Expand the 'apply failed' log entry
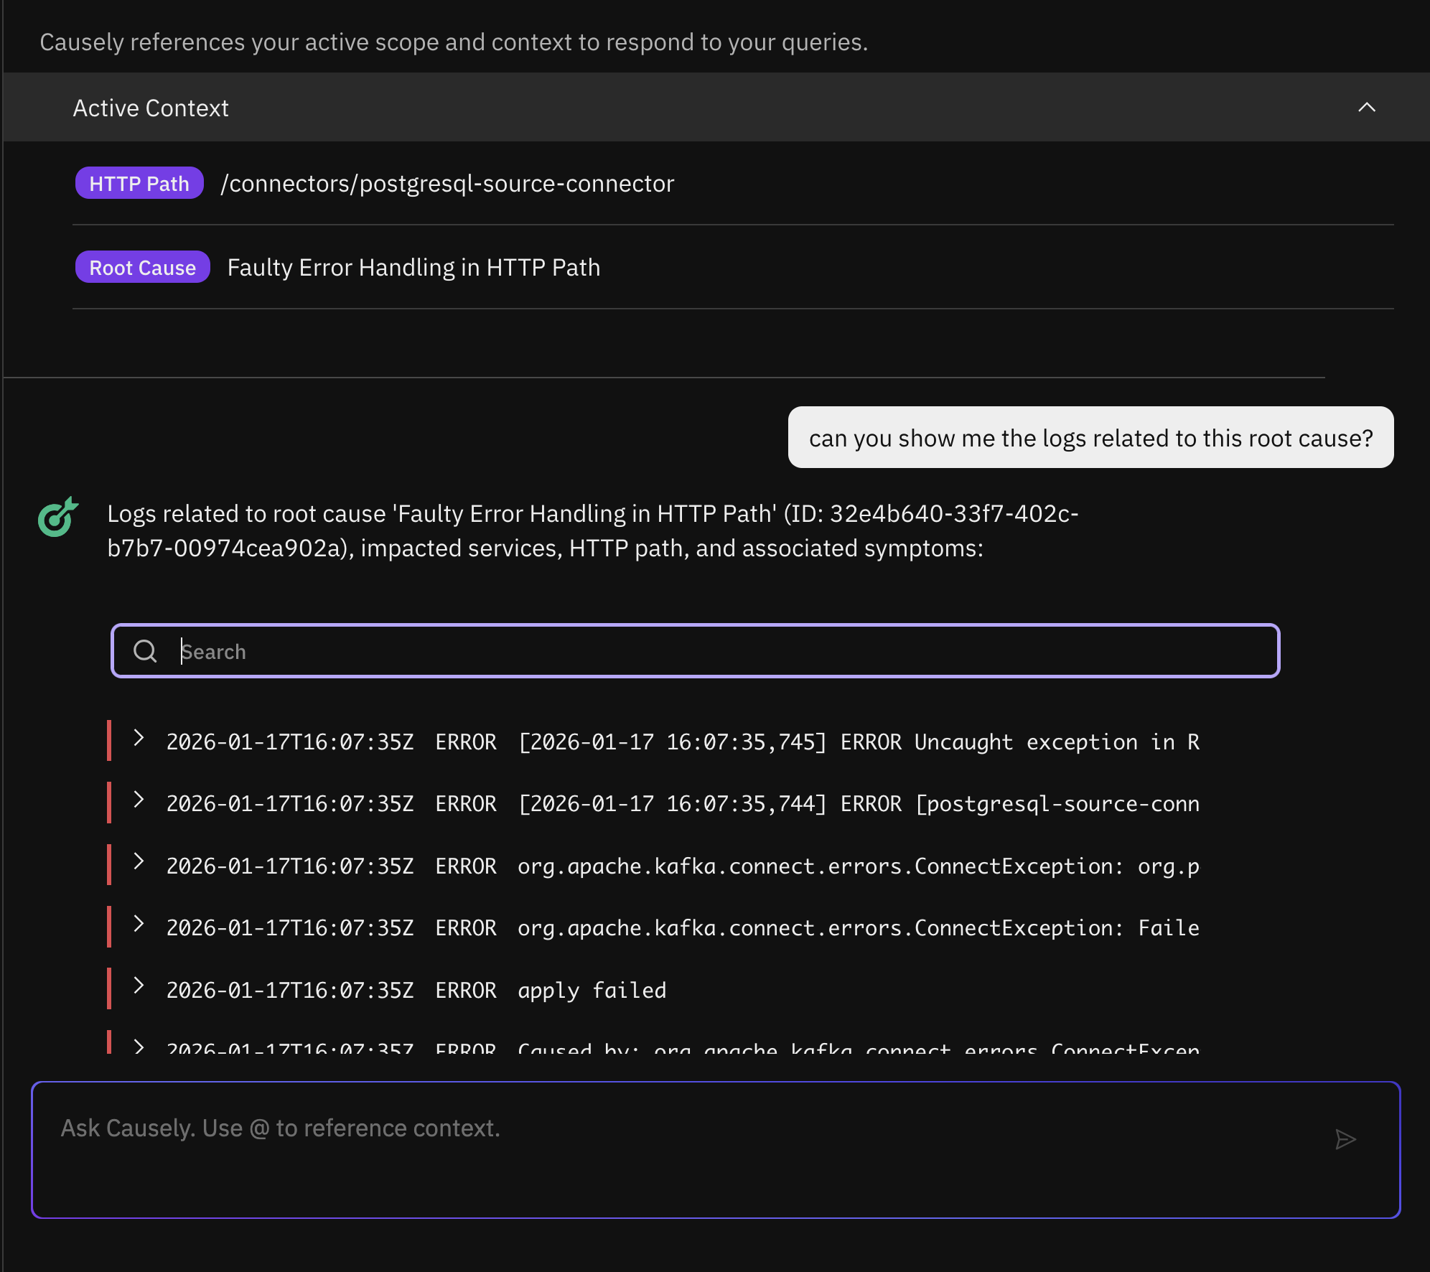Viewport: 1430px width, 1272px height. click(x=139, y=986)
